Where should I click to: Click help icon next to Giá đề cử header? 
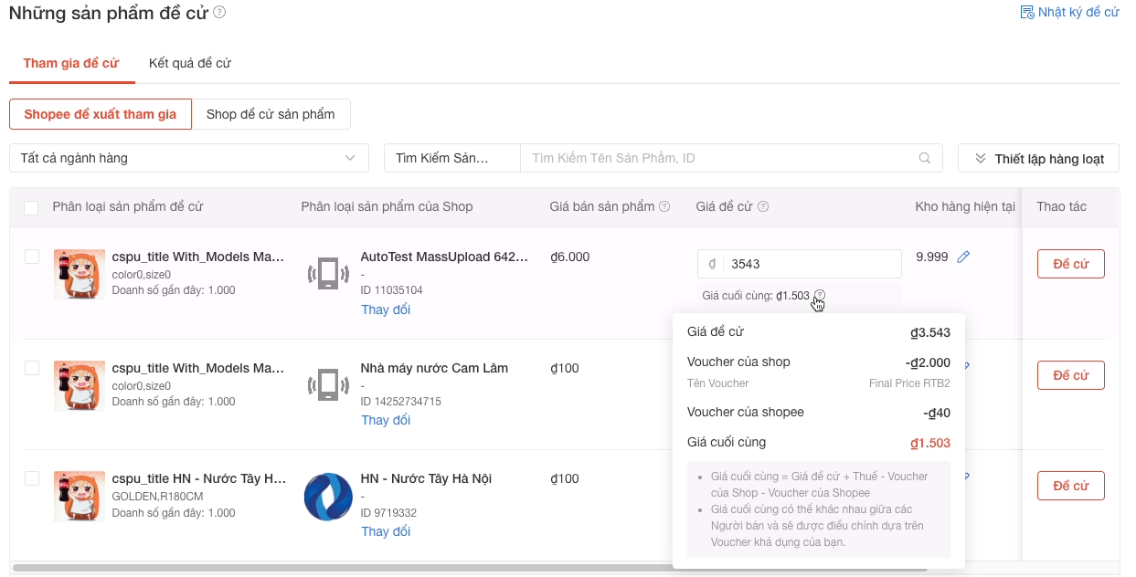coord(763,207)
